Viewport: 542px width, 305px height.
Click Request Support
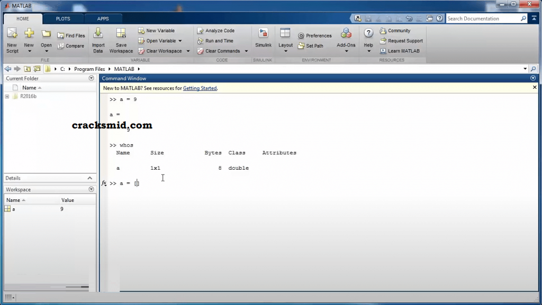click(x=401, y=41)
